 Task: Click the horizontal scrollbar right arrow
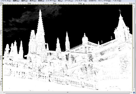(131, 92)
